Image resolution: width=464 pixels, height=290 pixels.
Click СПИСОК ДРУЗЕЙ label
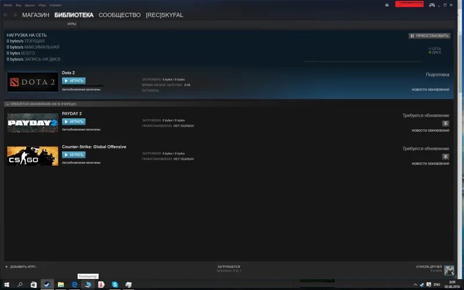click(x=429, y=267)
